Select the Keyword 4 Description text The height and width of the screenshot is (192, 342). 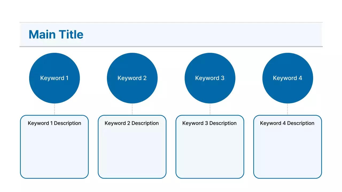point(287,123)
